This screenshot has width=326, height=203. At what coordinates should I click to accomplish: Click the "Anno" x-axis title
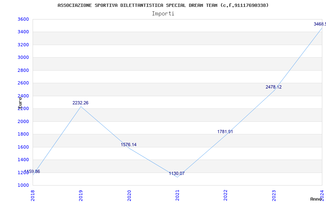pos(317,199)
